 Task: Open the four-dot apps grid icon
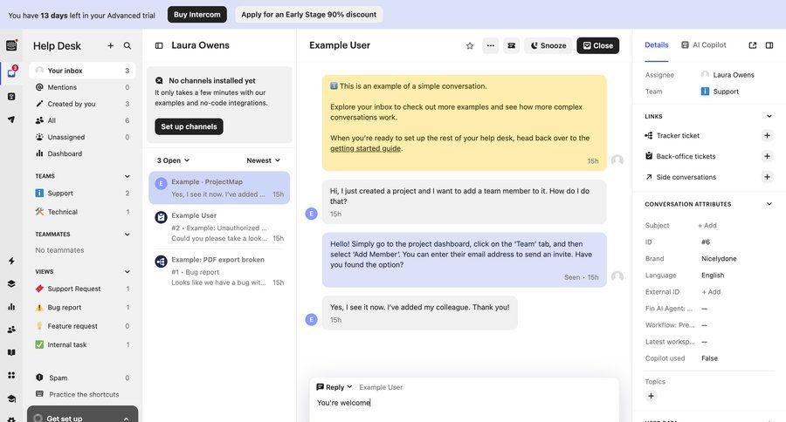(x=11, y=375)
